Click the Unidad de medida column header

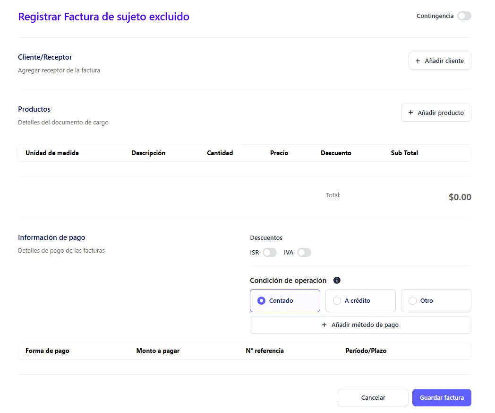tap(52, 153)
